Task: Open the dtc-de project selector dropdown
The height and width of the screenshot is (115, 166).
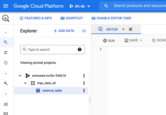Action: (80, 6)
